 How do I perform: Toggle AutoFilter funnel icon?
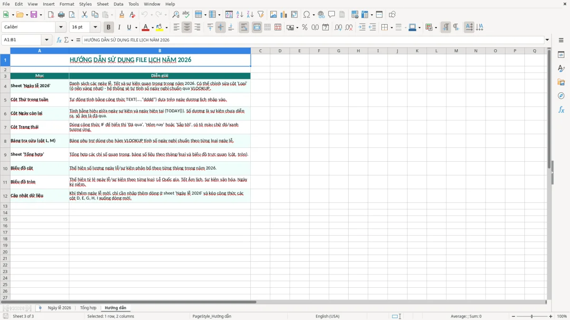[261, 14]
